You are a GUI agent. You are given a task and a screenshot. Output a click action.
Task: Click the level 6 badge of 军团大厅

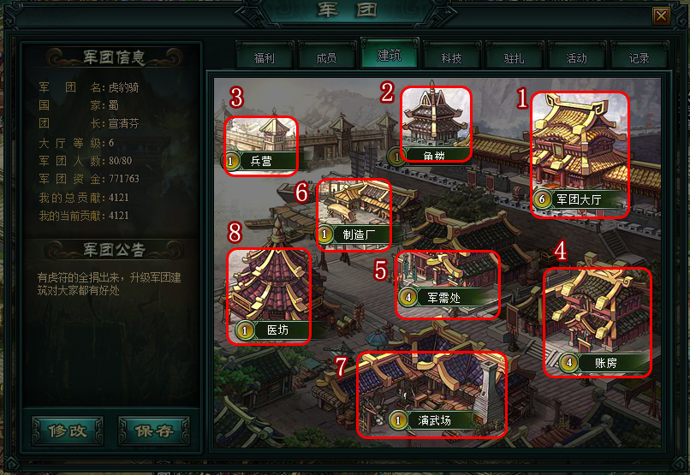click(542, 199)
